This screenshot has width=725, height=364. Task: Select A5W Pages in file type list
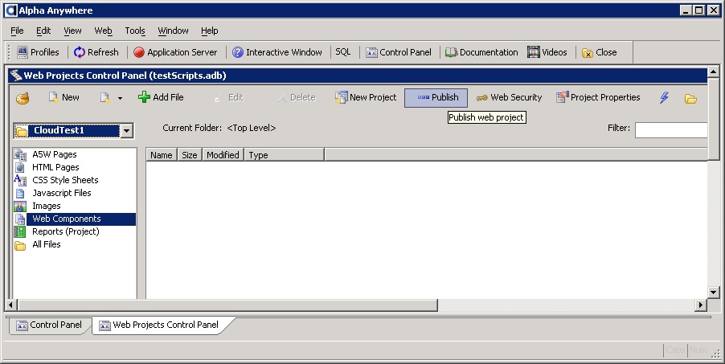click(55, 154)
